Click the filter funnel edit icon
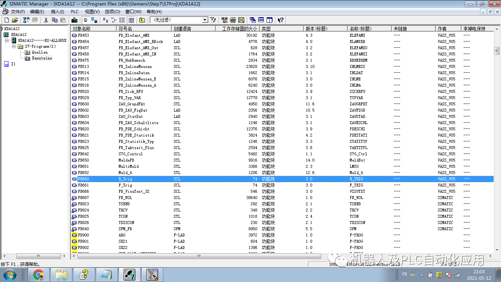Image resolution: width=501 pixels, height=282 pixels. tap(213, 20)
